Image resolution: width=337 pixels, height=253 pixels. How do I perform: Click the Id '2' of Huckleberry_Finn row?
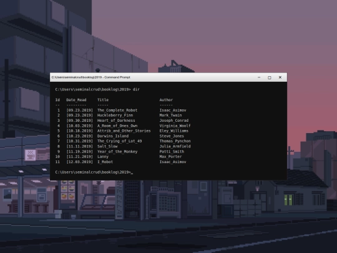(59, 116)
